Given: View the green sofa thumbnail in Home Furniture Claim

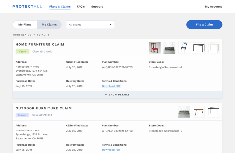Looking at the screenshot, I should pyautogui.click(x=169, y=48).
